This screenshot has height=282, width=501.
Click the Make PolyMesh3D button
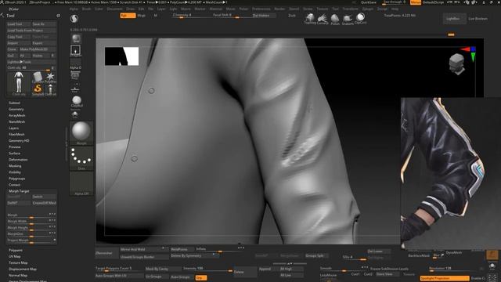pos(38,49)
